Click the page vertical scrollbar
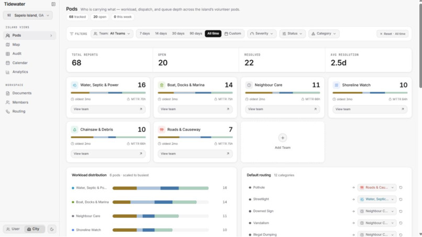Image resolution: width=422 pixels, height=237 pixels. coord(420,45)
